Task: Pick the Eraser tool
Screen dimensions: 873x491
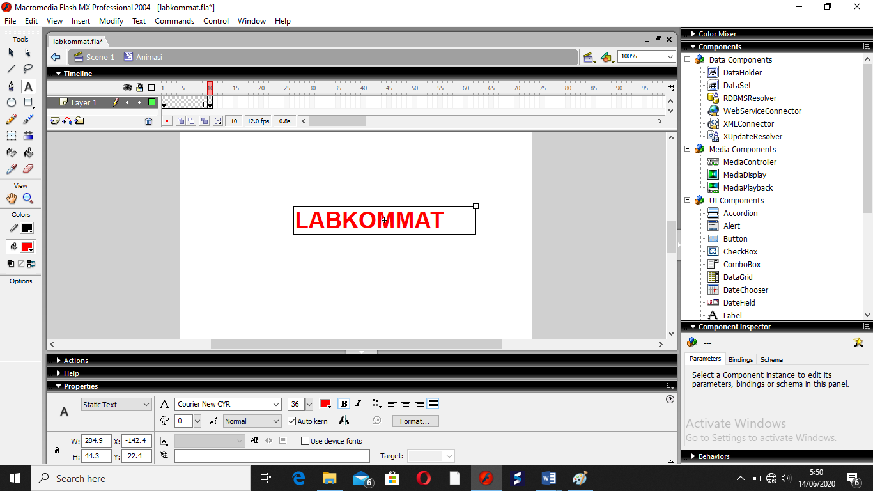Action: coord(28,169)
